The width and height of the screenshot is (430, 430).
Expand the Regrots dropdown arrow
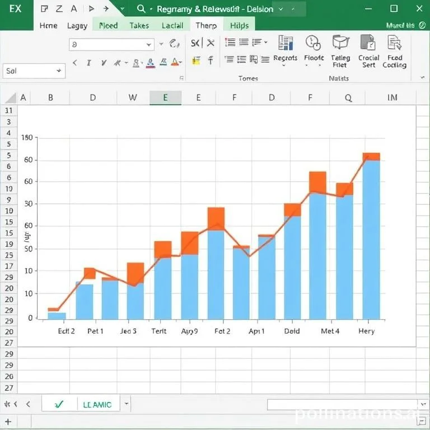(x=284, y=66)
